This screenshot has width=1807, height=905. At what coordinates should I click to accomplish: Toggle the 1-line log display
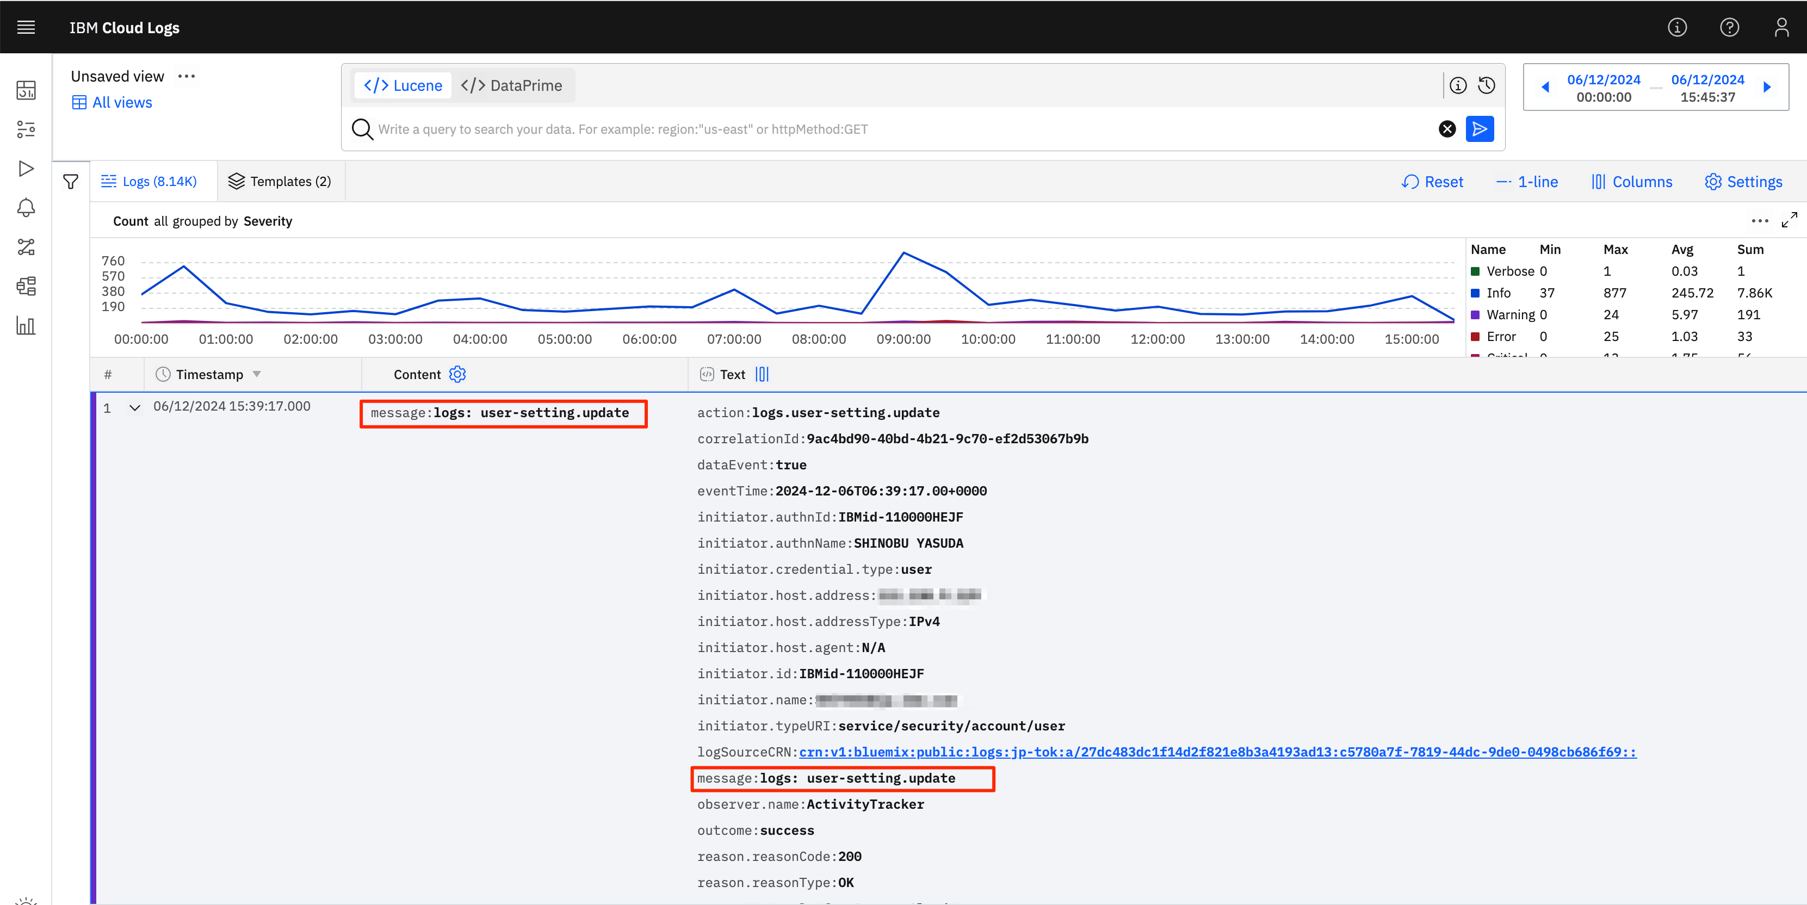coord(1527,182)
